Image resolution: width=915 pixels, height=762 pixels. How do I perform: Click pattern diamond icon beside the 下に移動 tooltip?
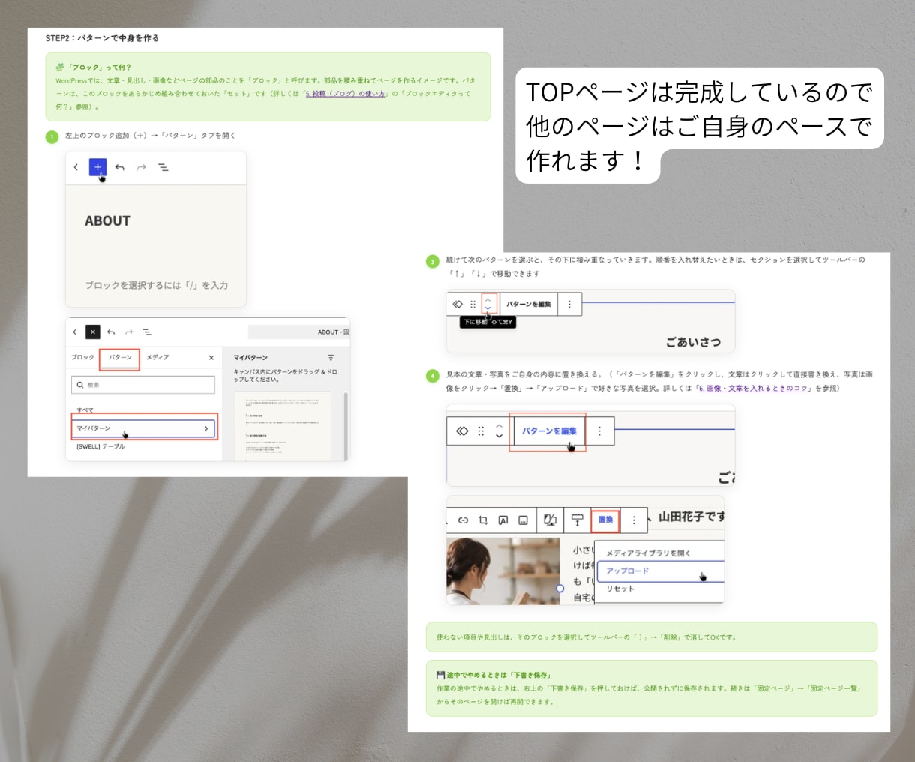coord(457,304)
